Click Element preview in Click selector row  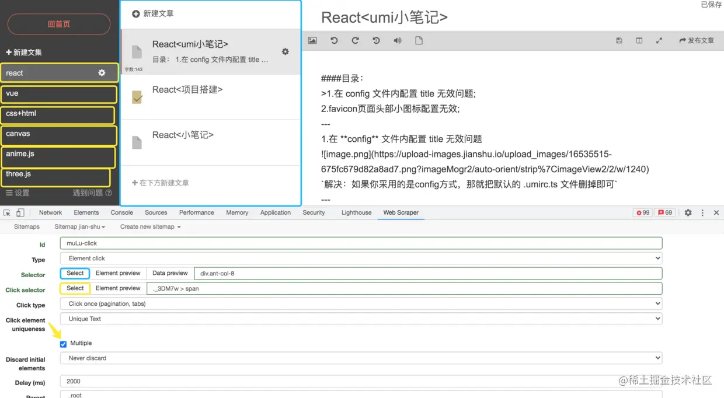118,288
